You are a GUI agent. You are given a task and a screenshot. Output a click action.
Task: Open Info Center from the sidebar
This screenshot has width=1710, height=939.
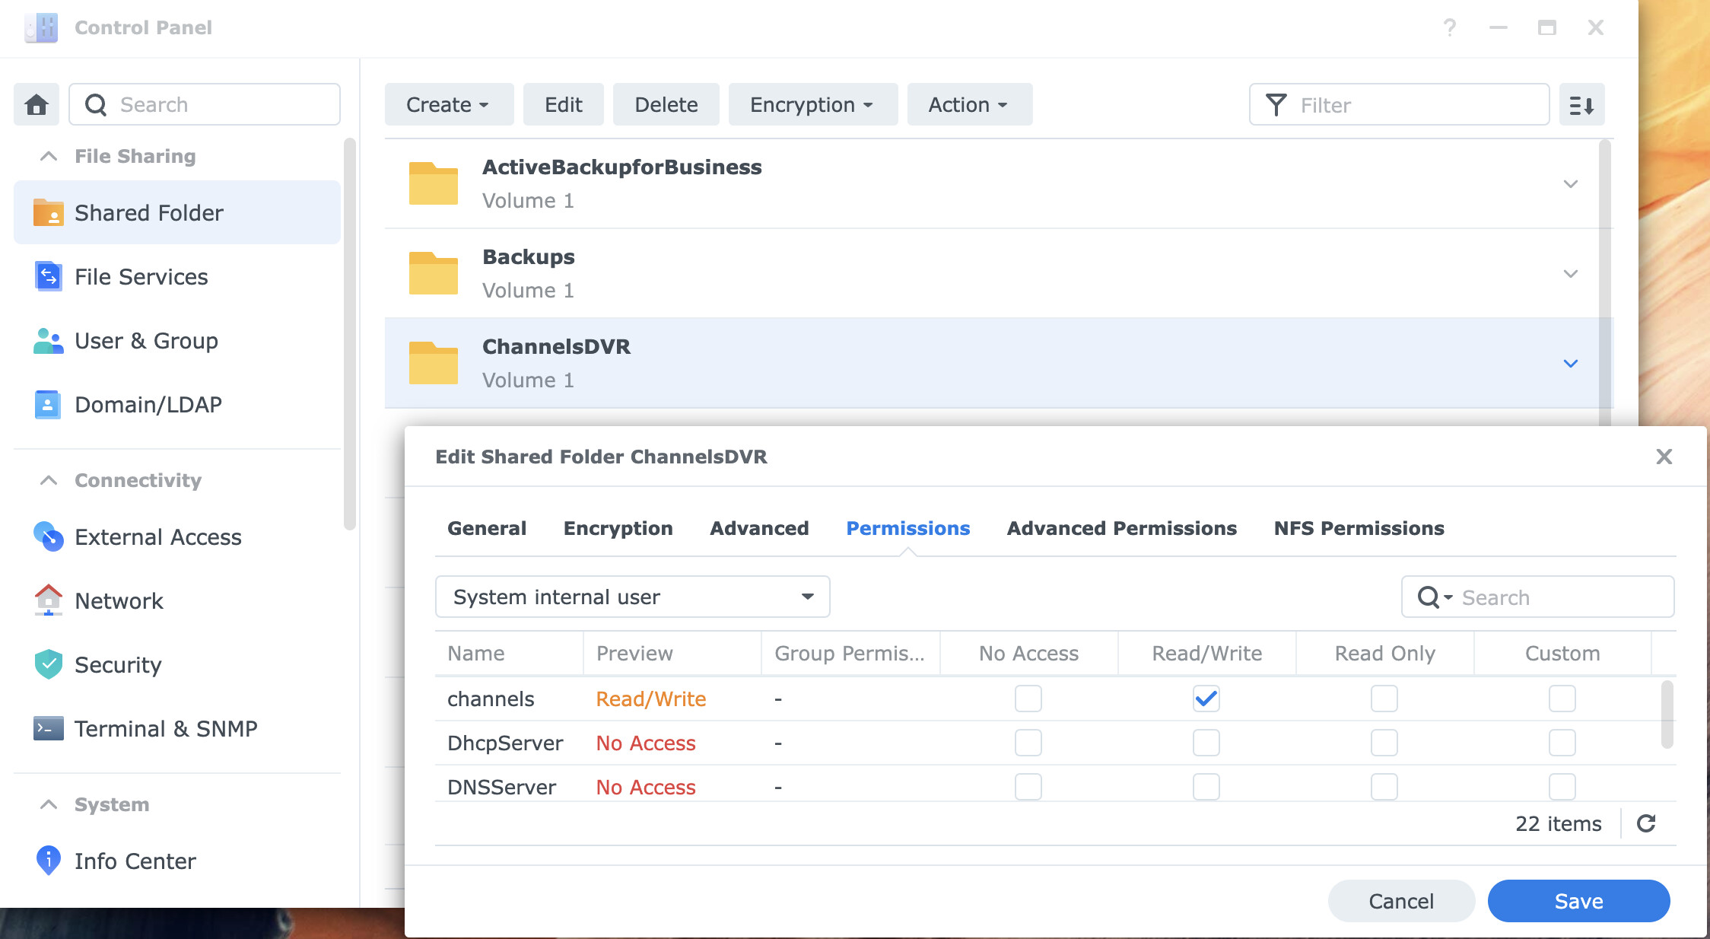[x=47, y=860]
